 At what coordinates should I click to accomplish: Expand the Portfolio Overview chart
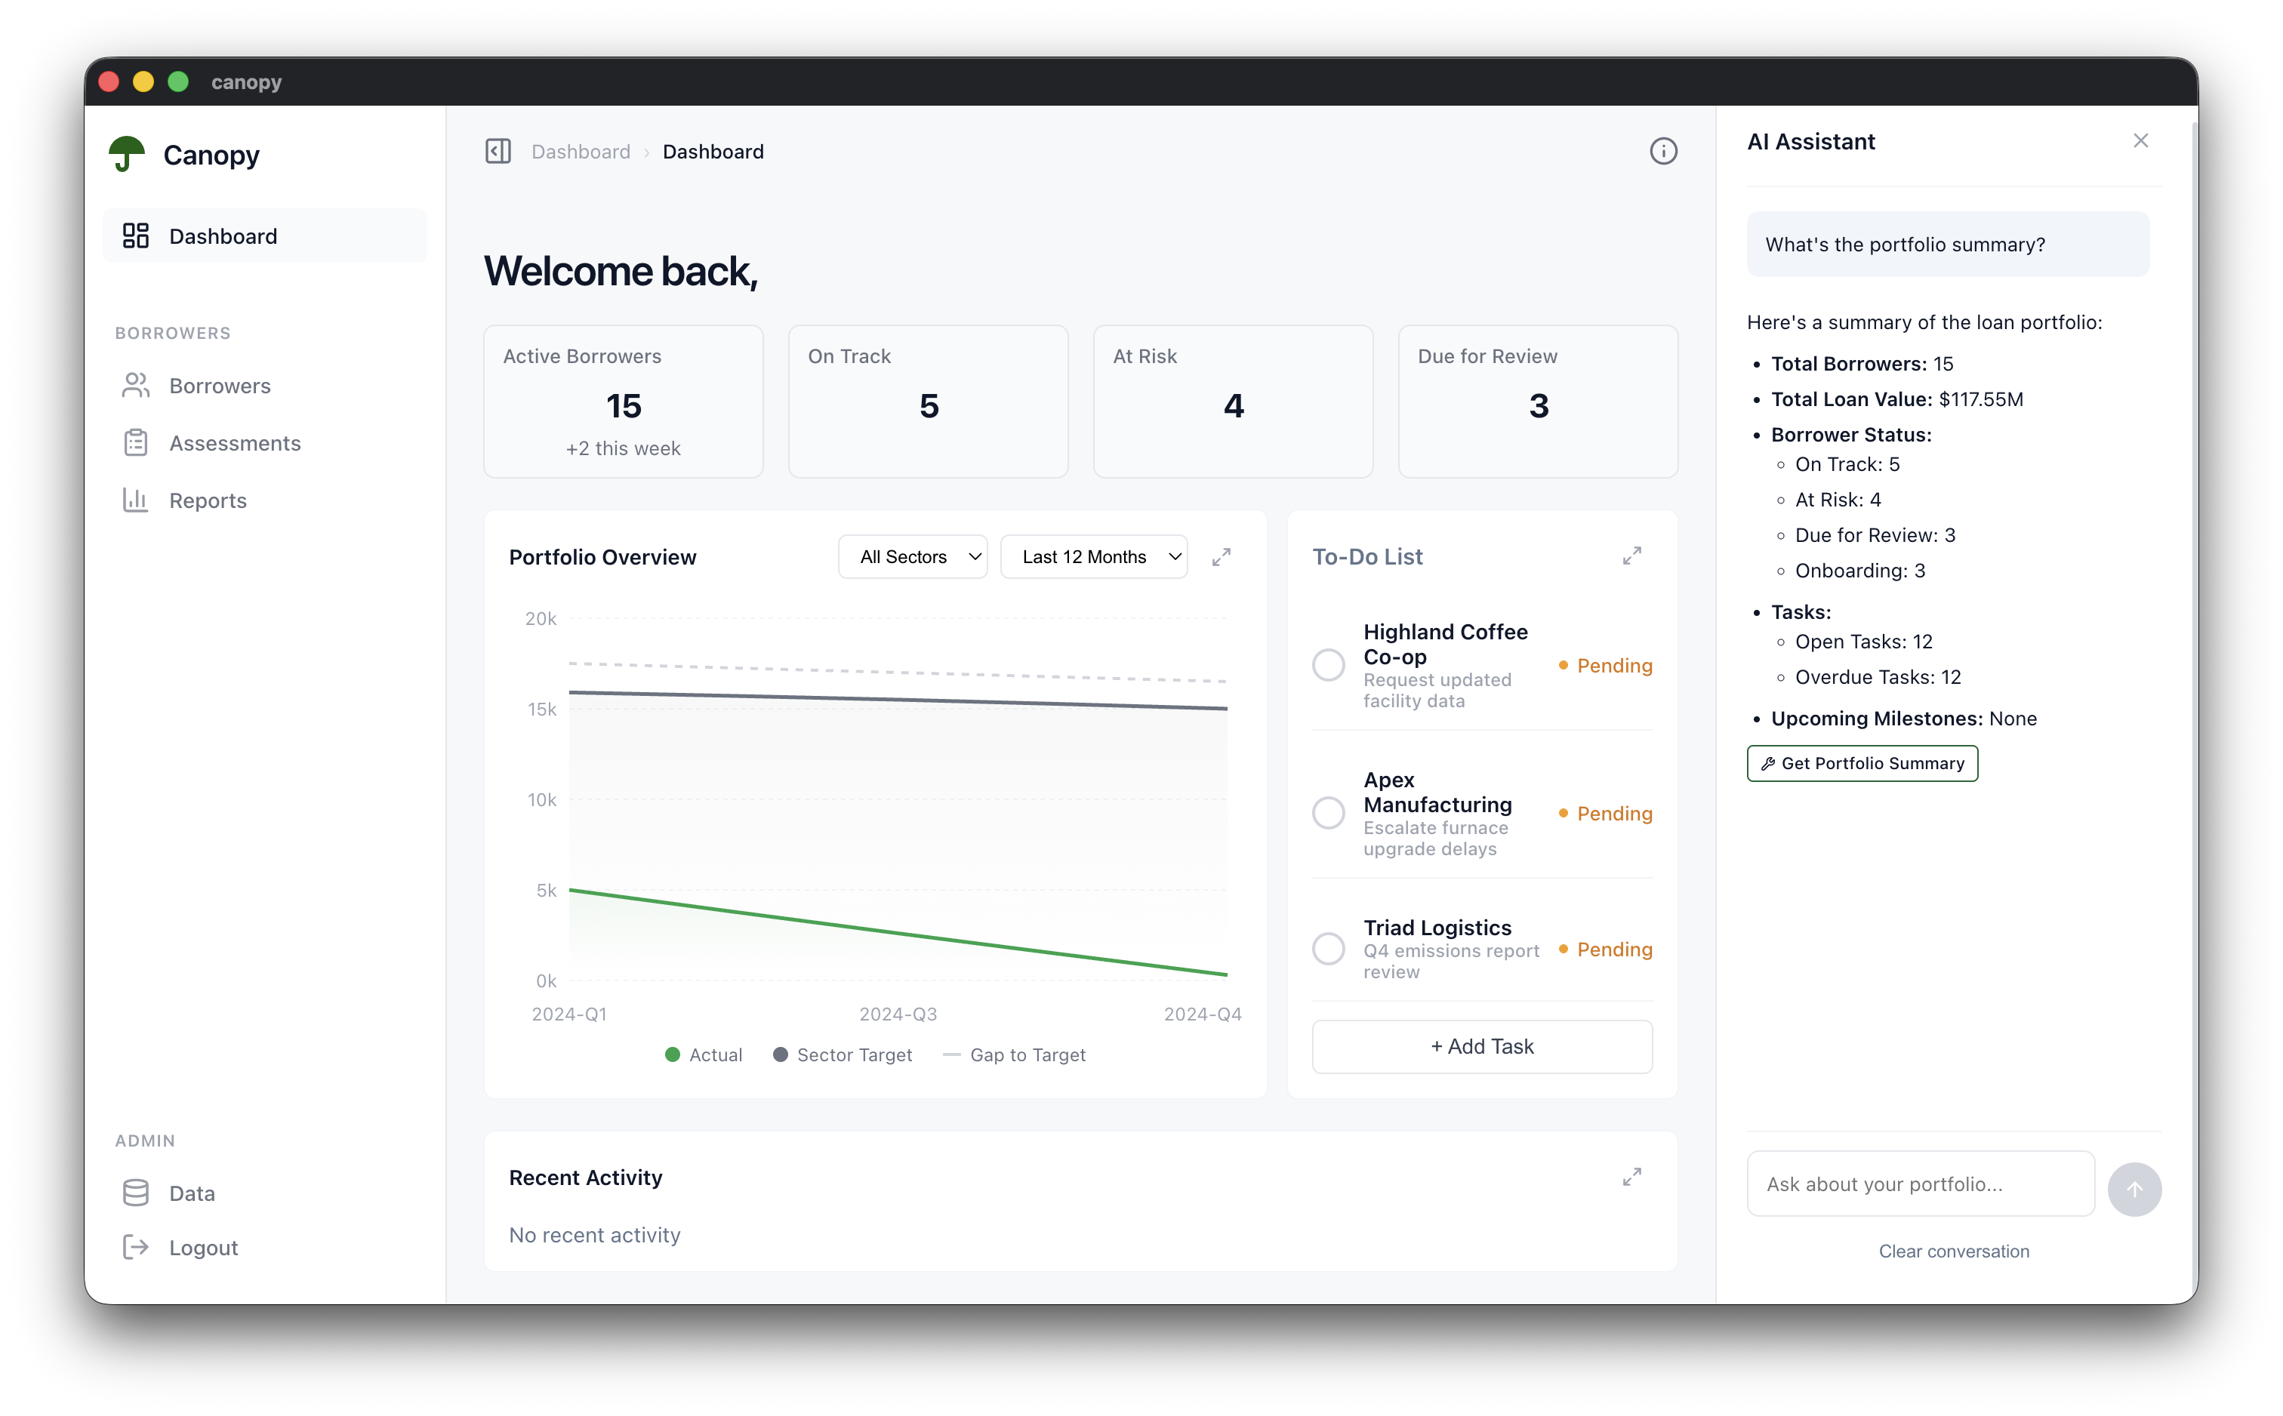[1221, 557]
